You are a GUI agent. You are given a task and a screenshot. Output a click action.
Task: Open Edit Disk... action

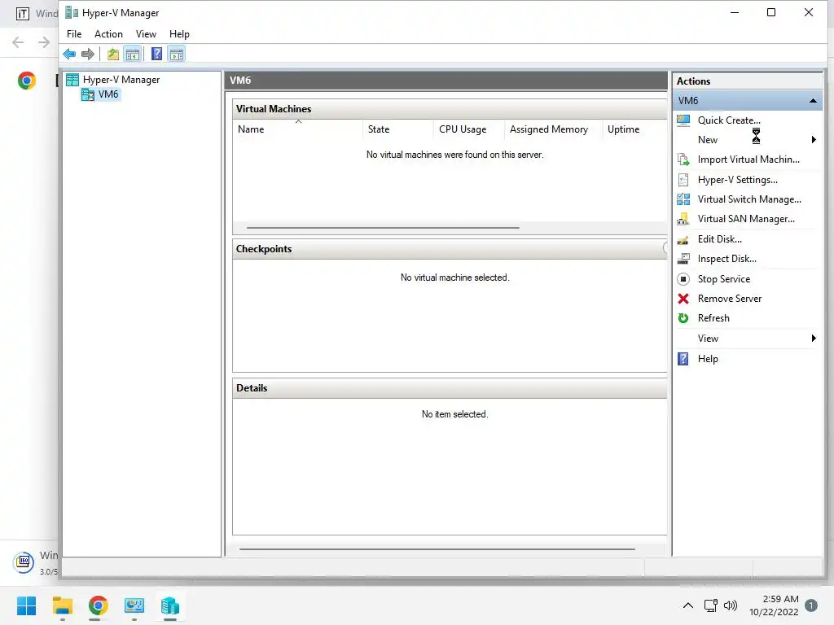pos(720,239)
